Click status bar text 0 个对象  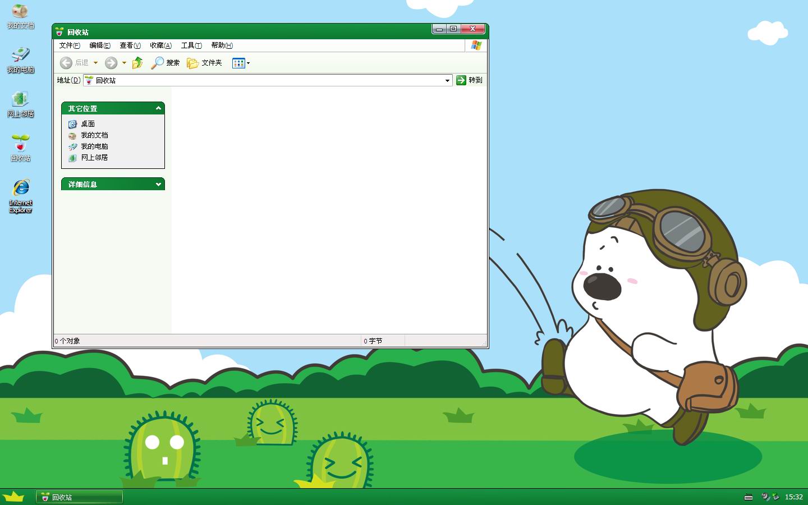pyautogui.click(x=67, y=341)
